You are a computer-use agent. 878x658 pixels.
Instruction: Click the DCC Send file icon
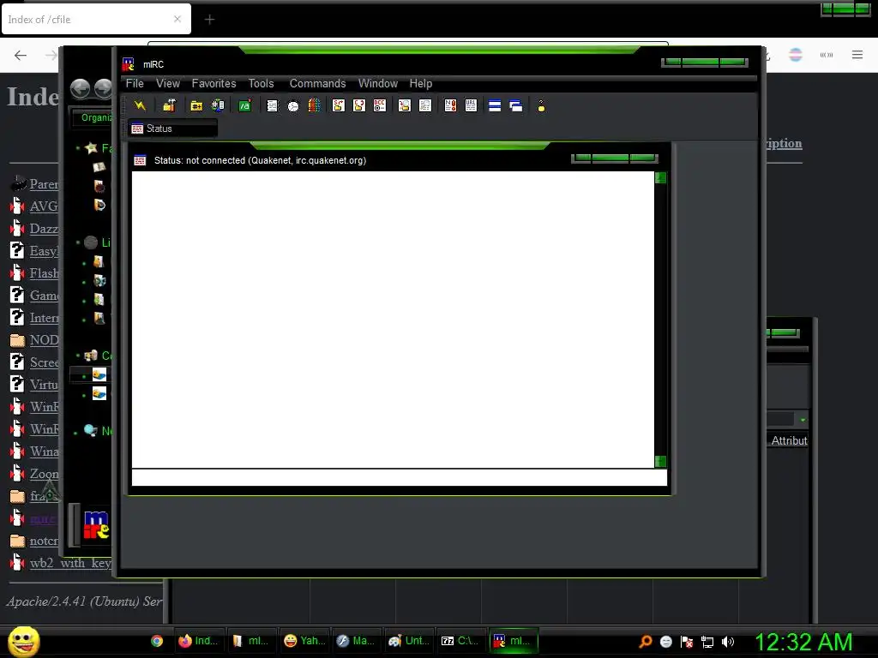[x=338, y=105]
